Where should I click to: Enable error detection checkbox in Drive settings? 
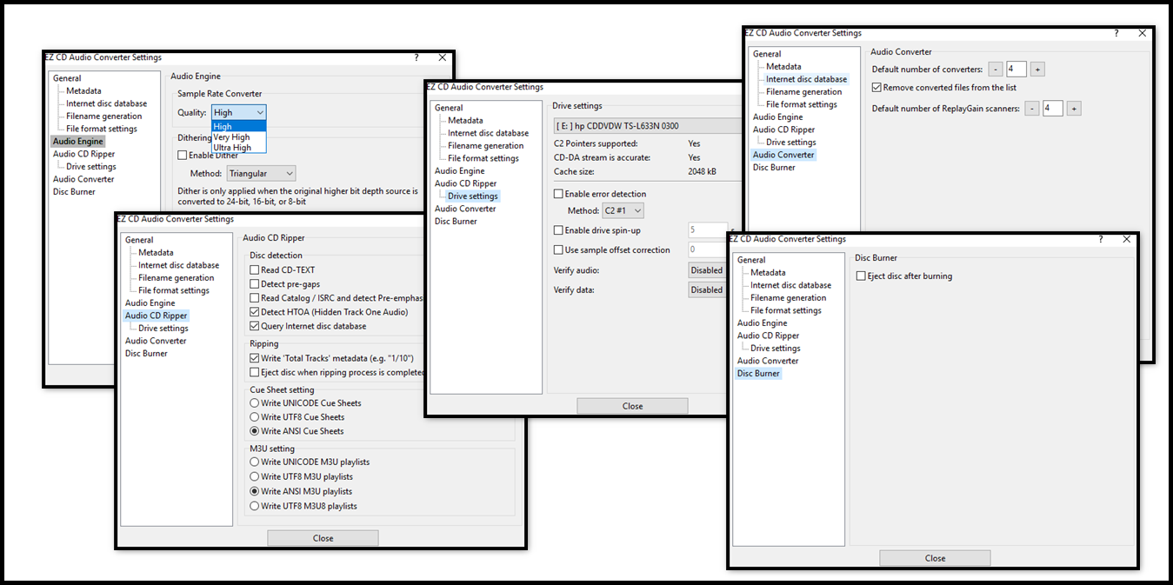(x=559, y=194)
